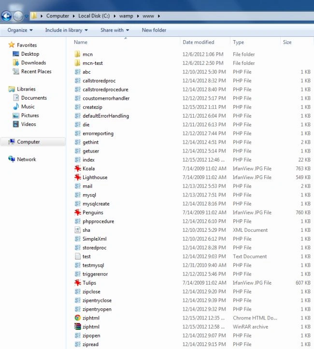Select the mcn-test folder icon
This screenshot has width=314, height=349.
coord(77,63)
